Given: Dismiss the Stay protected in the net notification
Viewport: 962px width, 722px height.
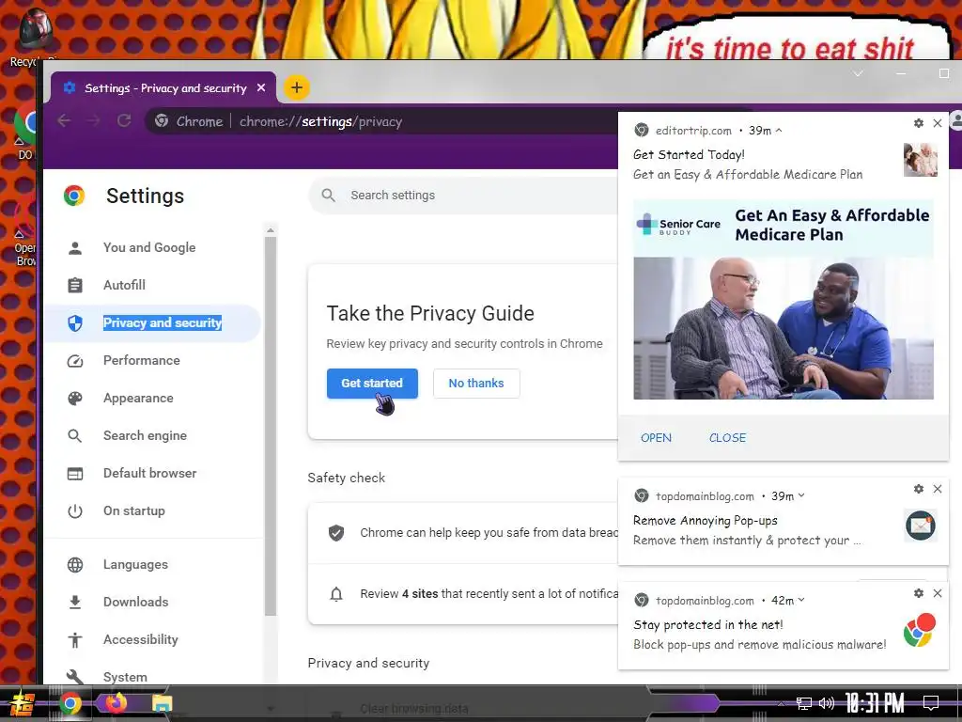Looking at the screenshot, I should [938, 593].
